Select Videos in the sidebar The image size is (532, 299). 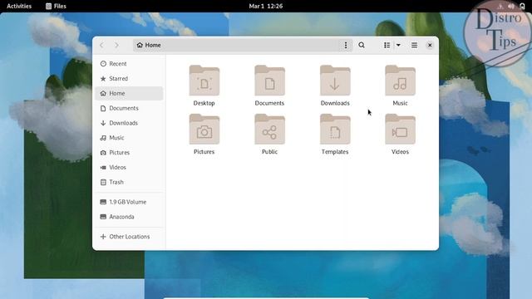pos(130,167)
